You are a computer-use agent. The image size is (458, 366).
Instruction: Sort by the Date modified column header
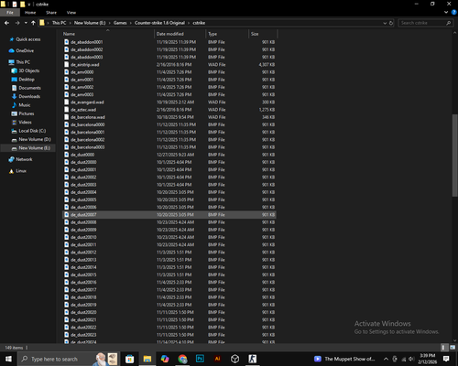(x=180, y=34)
